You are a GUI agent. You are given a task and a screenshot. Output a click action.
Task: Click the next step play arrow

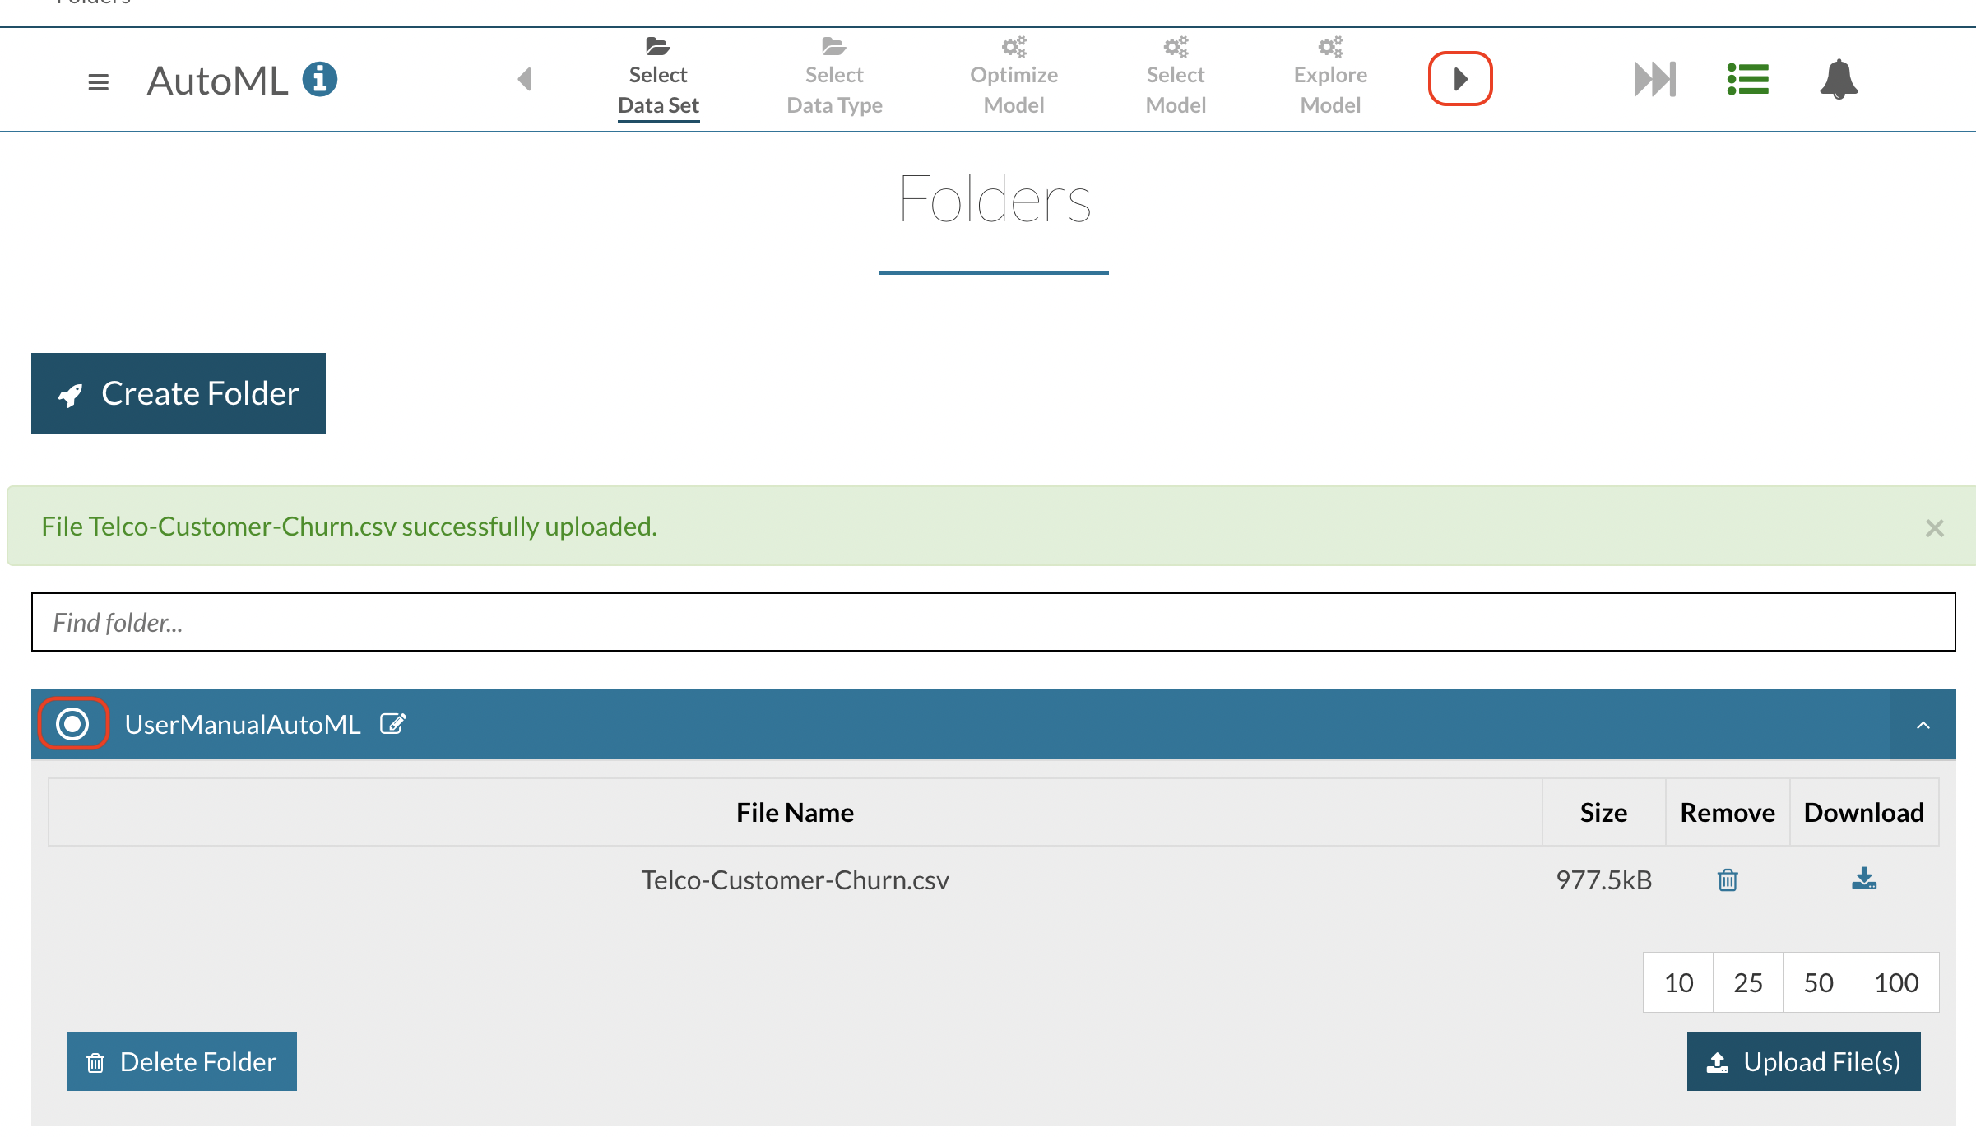click(x=1460, y=79)
